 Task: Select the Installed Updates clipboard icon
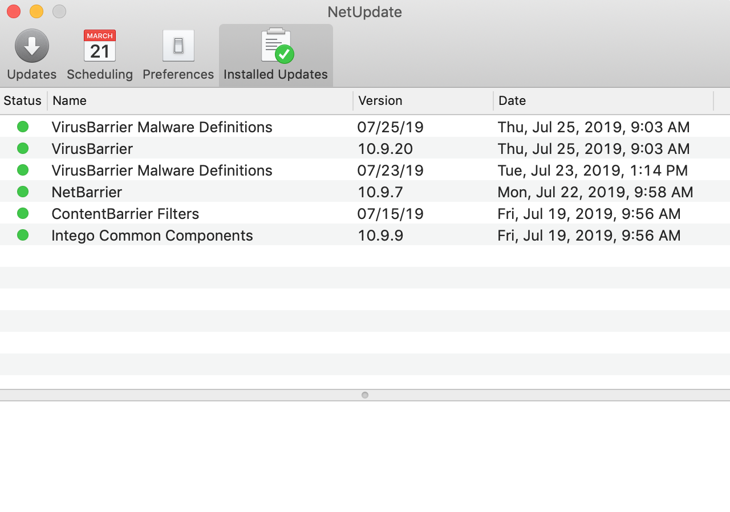tap(277, 46)
